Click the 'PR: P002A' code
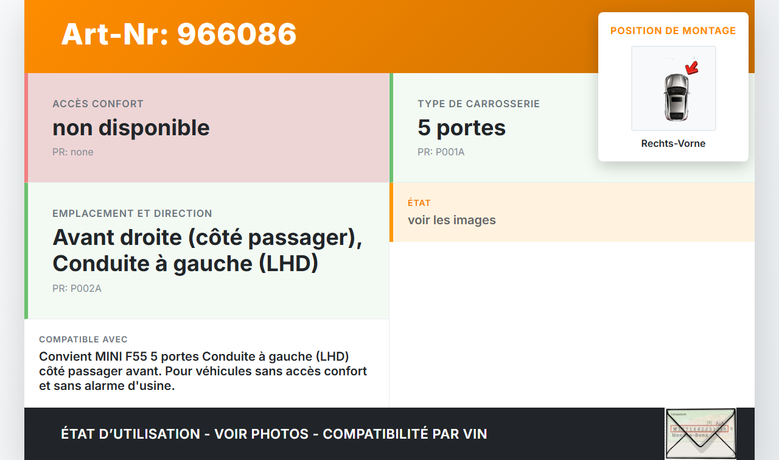 click(77, 288)
